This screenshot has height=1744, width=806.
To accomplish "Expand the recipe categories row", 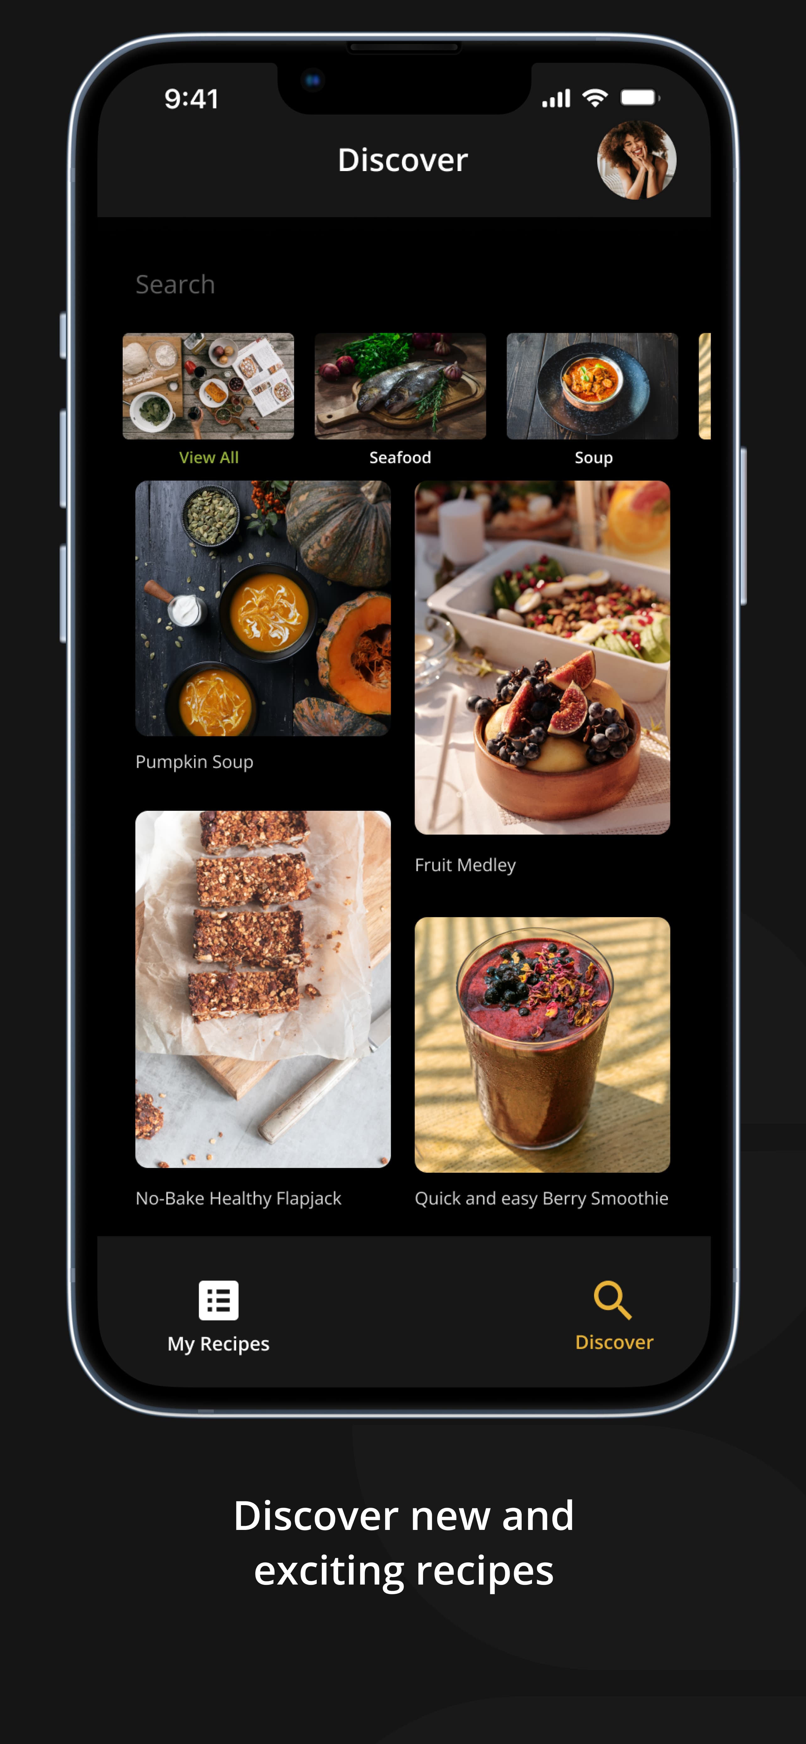I will click(209, 456).
